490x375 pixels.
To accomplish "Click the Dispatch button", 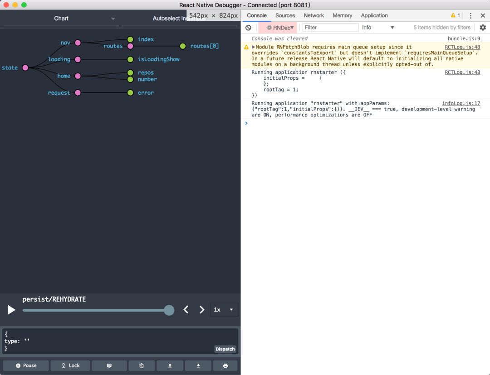I will point(225,349).
